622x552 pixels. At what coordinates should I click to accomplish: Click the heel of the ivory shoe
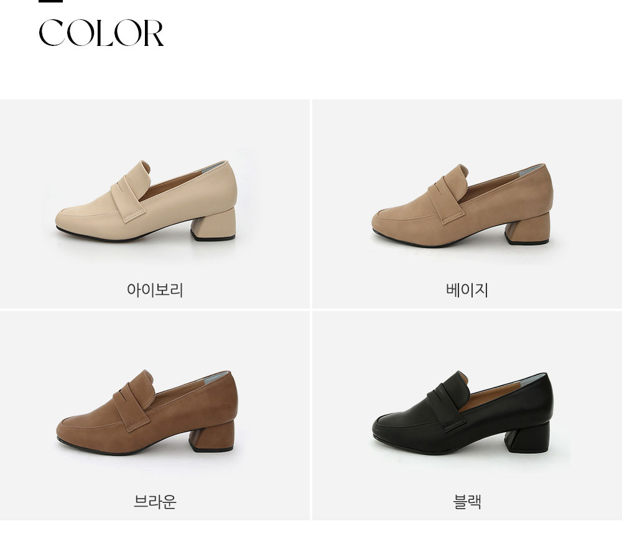pos(214,225)
